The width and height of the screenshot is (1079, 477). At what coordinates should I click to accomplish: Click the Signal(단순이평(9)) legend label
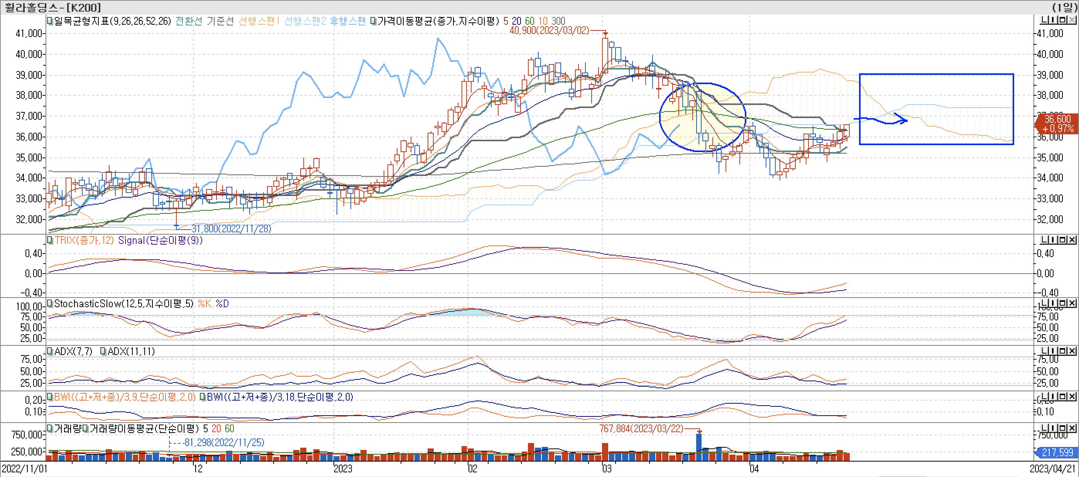point(160,240)
